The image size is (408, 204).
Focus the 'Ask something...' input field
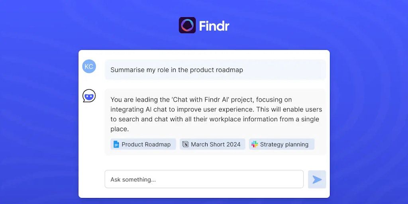pos(204,179)
